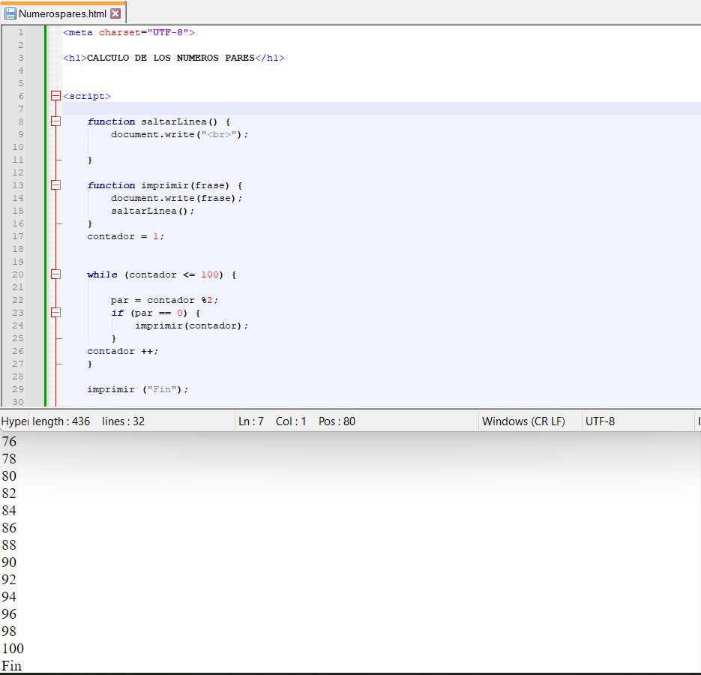Click line number 29 in the margin

point(18,389)
